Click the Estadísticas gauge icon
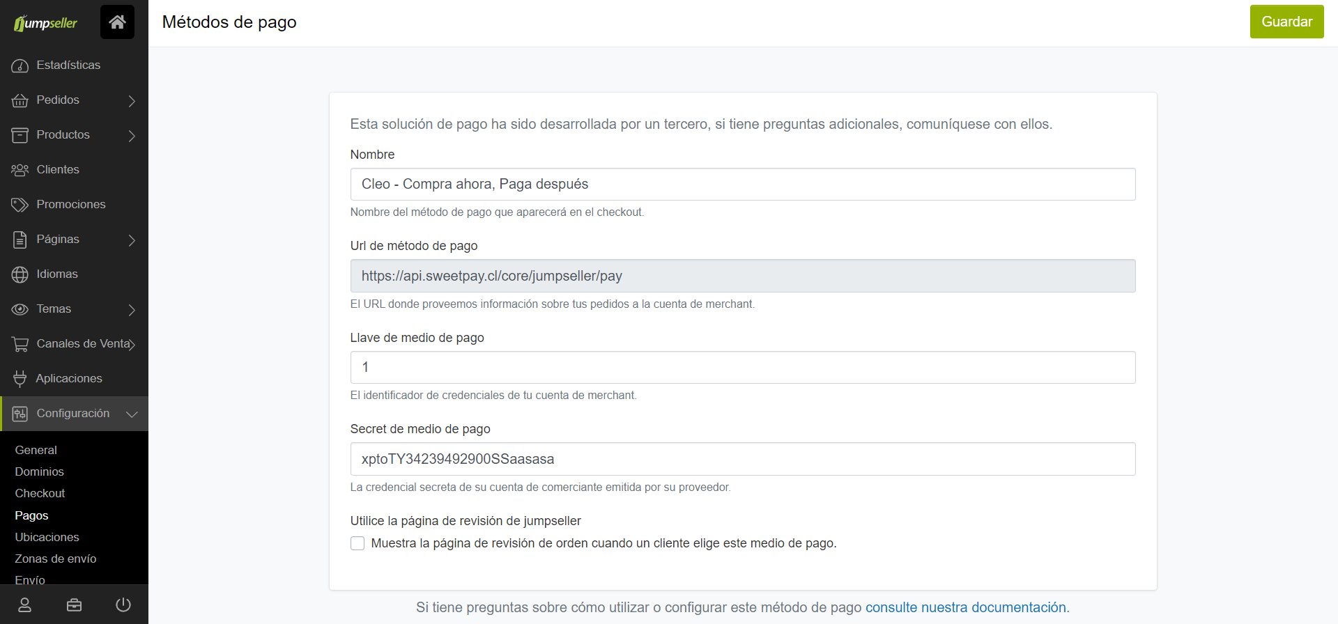 pos(20,65)
